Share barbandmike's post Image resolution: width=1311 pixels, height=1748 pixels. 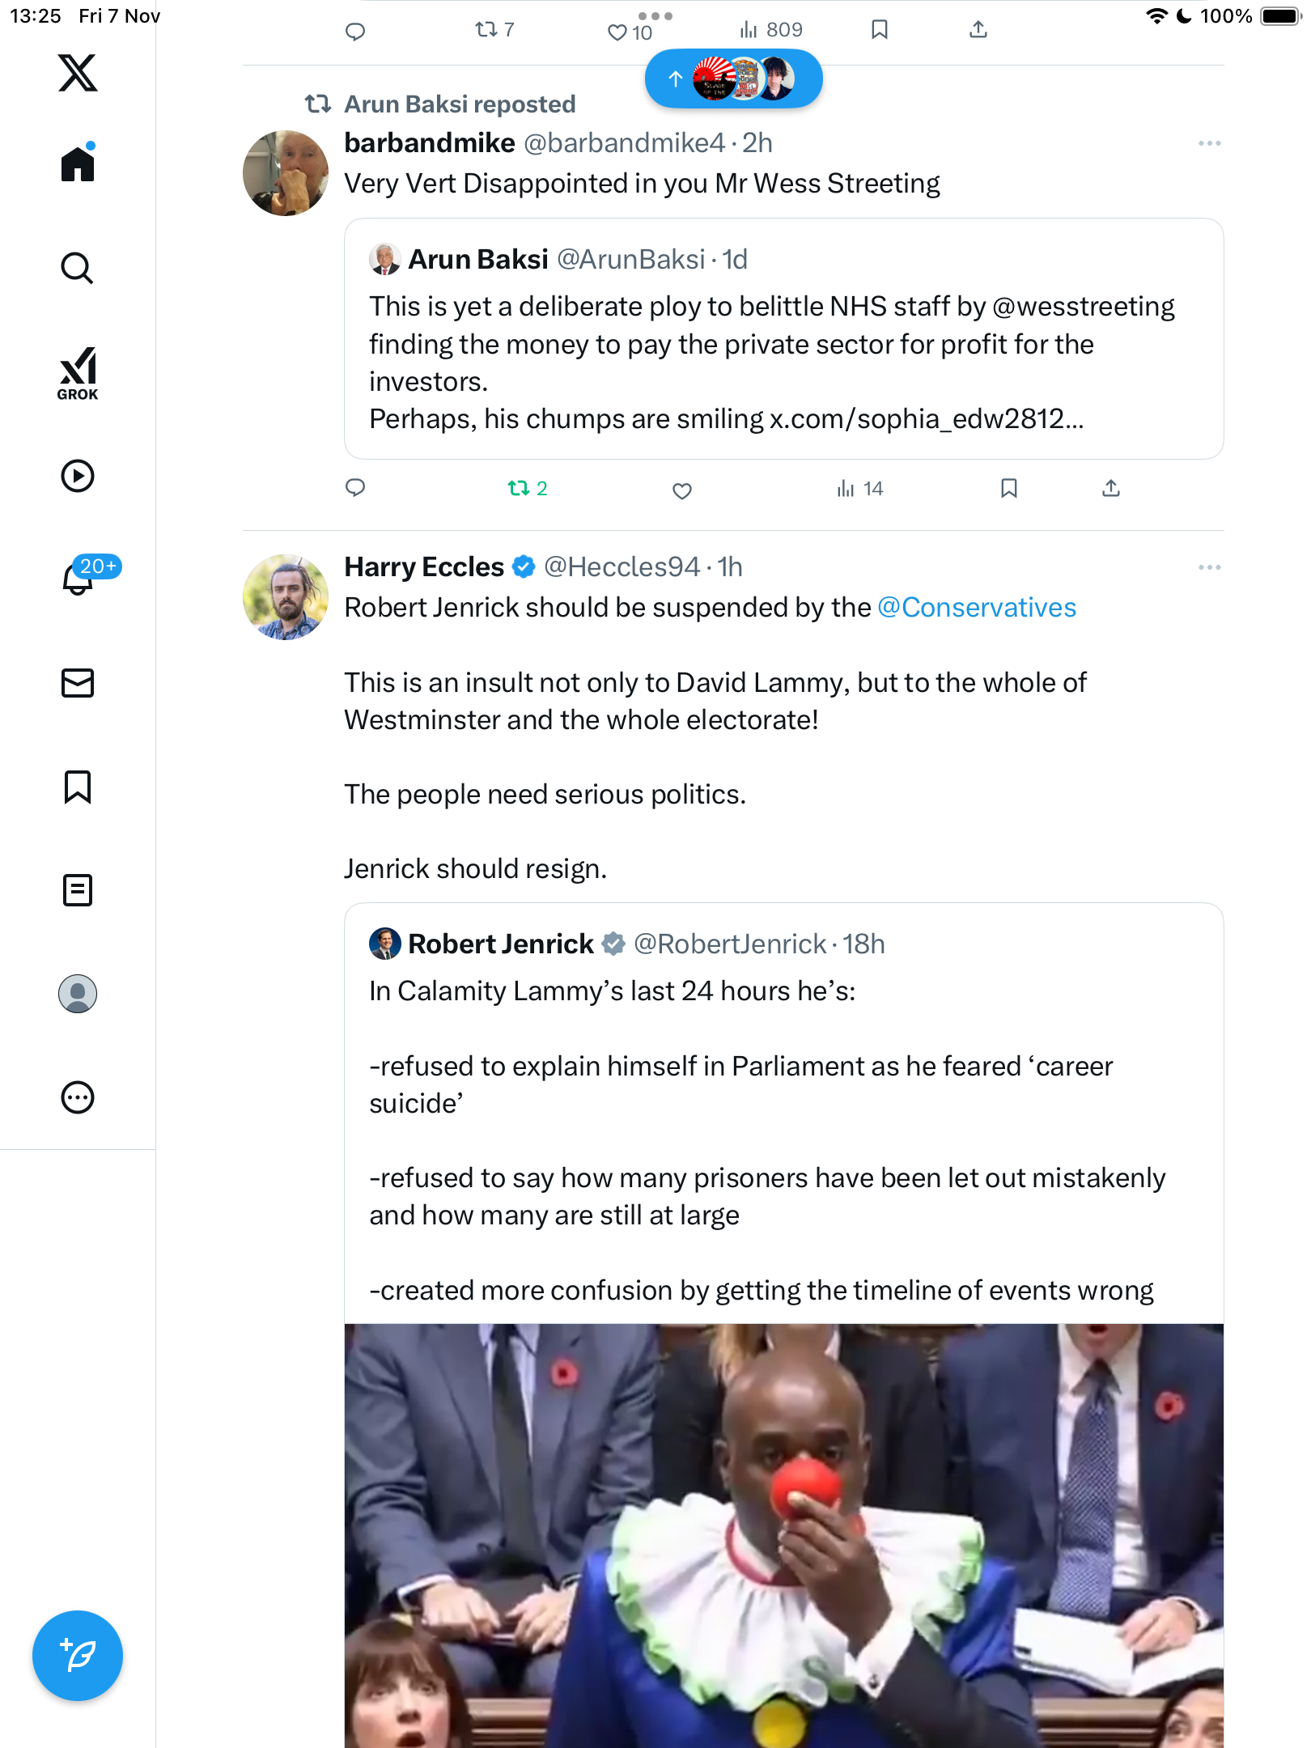coord(1110,488)
